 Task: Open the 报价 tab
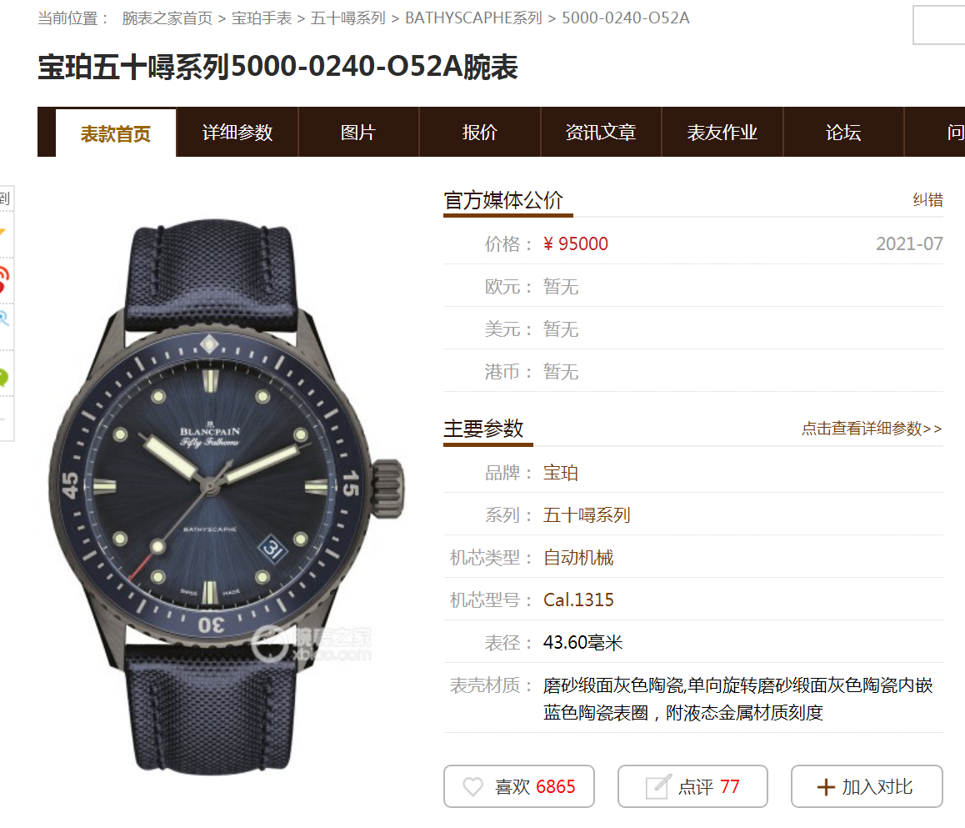pyautogui.click(x=479, y=133)
